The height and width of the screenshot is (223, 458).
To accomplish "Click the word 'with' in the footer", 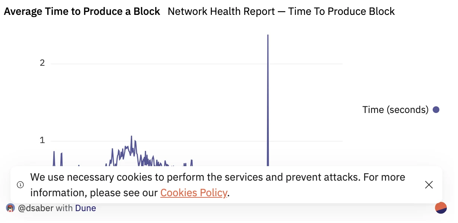I will tap(64, 208).
